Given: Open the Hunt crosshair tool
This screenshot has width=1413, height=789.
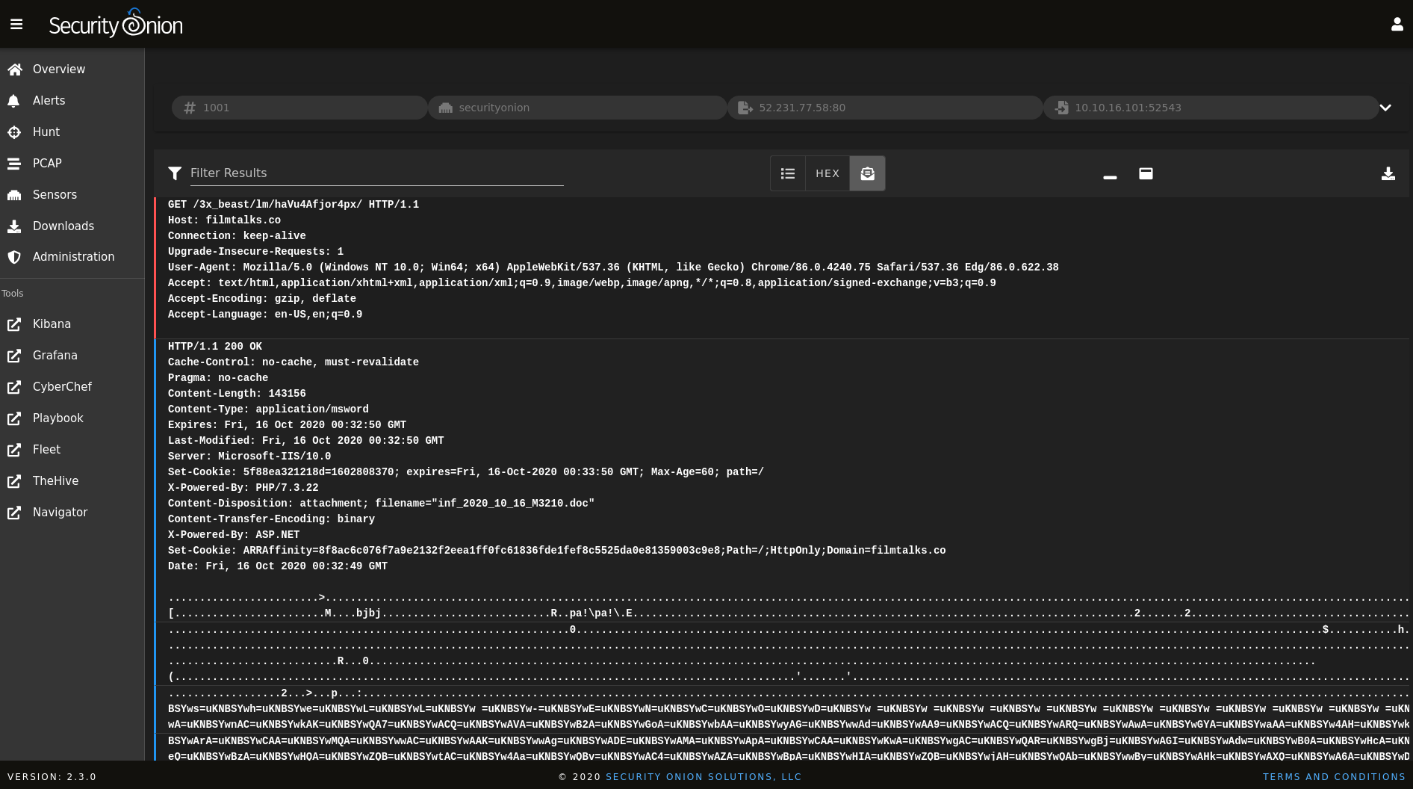Looking at the screenshot, I should click(46, 131).
